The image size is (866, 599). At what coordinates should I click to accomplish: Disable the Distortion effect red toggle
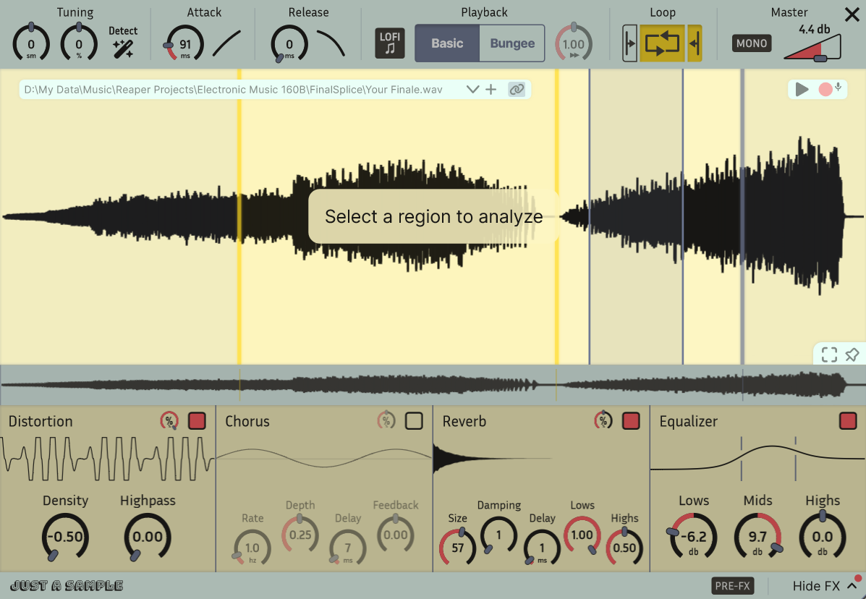point(198,421)
